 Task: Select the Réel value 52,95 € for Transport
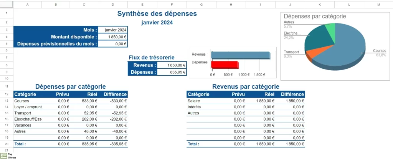(x=84, y=113)
